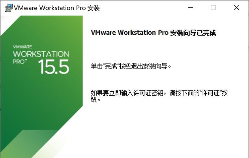The image size is (249, 158).
Task: Click the quoted word "许可证" in paragraph
Action: [210, 93]
